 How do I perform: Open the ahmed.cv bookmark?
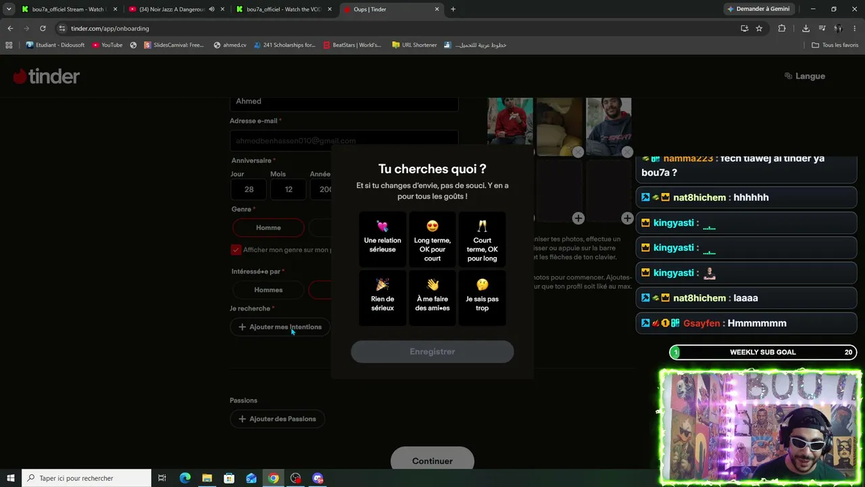(230, 45)
